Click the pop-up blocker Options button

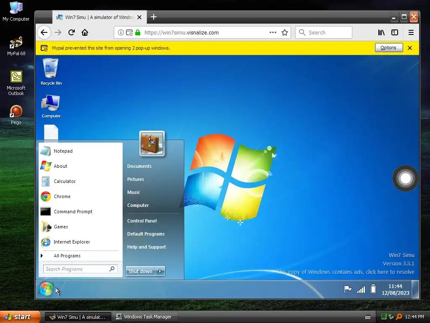[389, 48]
